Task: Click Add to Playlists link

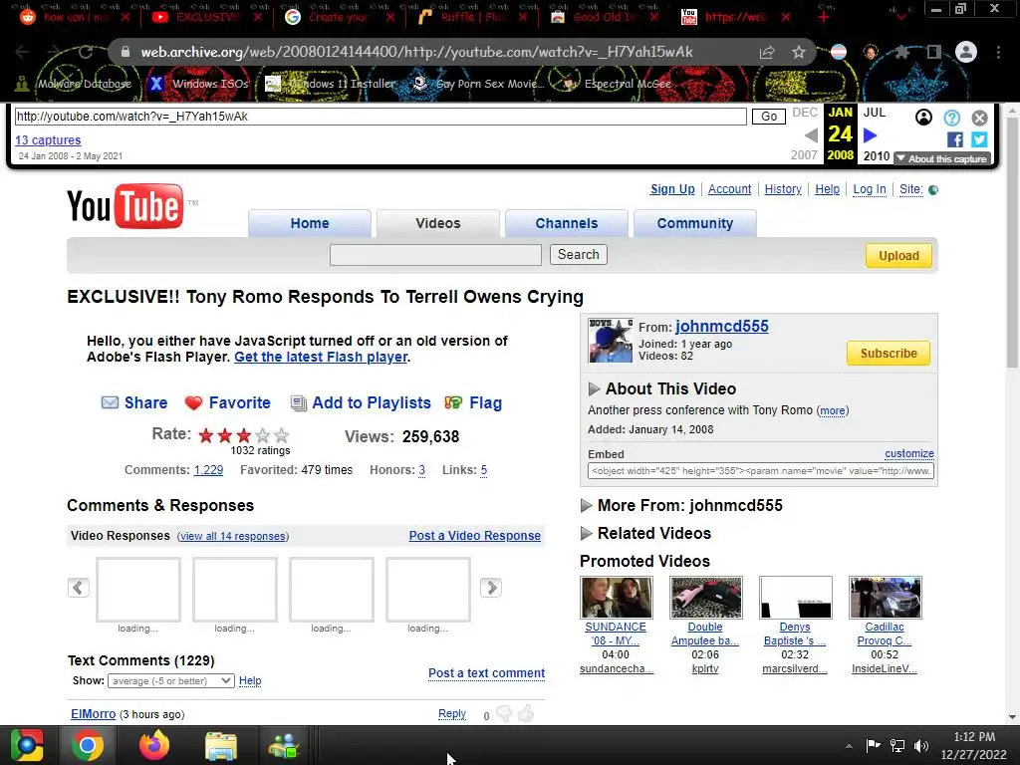Action: [372, 403]
